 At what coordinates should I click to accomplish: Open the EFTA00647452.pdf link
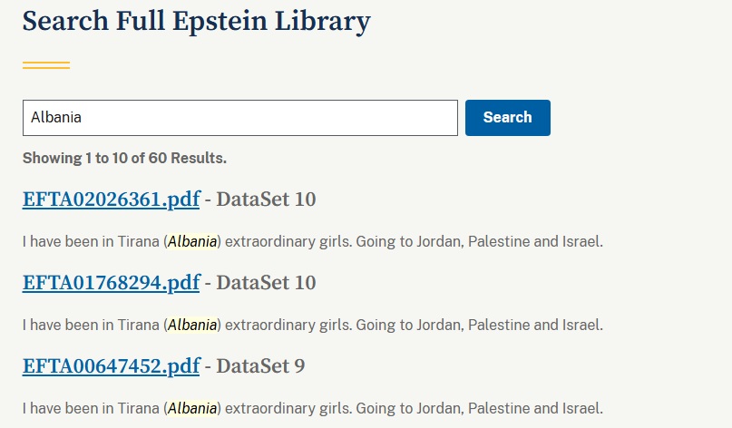(x=111, y=366)
